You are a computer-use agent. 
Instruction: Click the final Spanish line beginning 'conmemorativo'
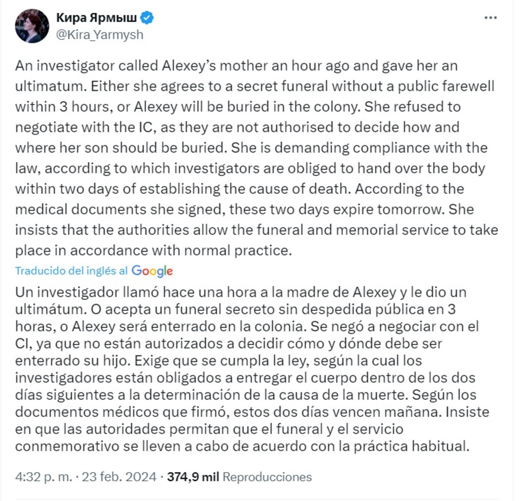(242, 446)
